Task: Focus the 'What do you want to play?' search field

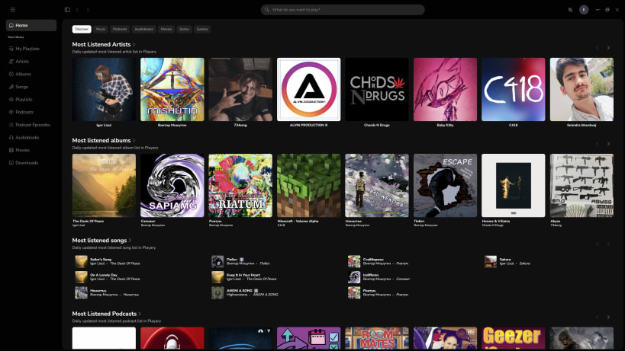Action: click(x=343, y=10)
